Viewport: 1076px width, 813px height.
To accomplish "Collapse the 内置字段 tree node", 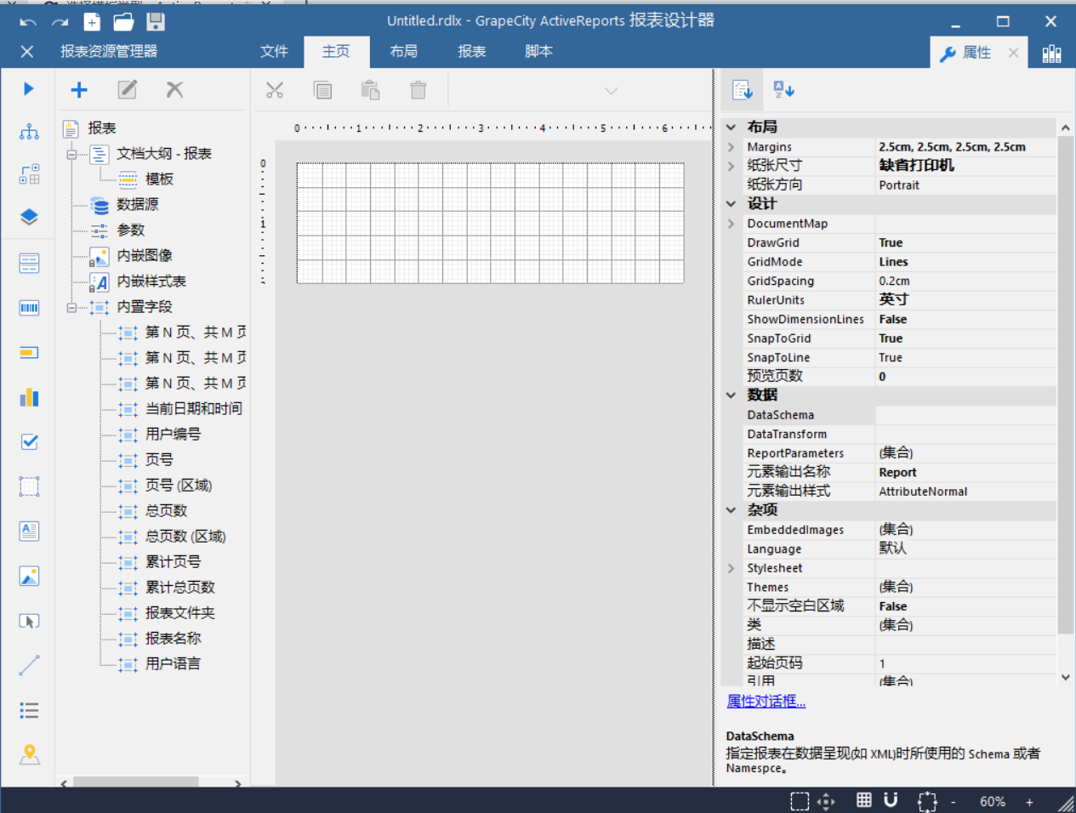I will pos(71,307).
